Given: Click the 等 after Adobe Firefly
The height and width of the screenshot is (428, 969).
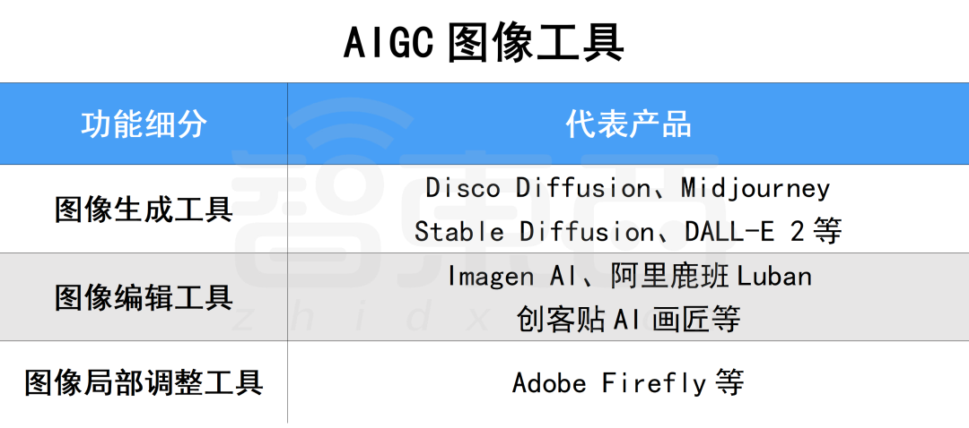Looking at the screenshot, I should tap(729, 383).
